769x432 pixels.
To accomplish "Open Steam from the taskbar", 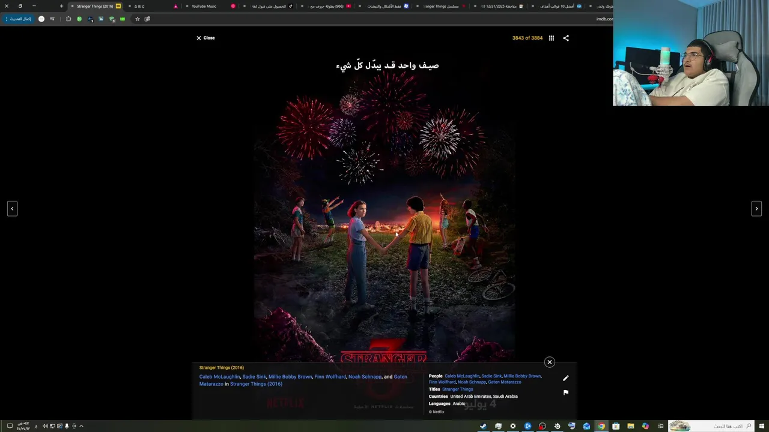I will coord(483,426).
